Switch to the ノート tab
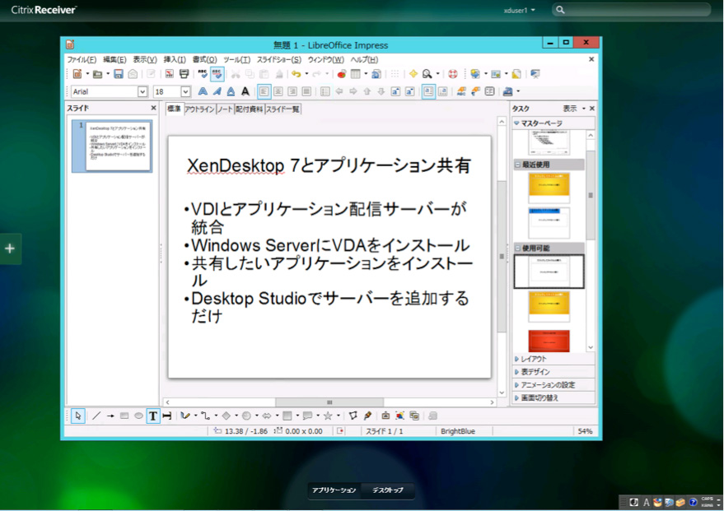The height and width of the screenshot is (511, 724). pyautogui.click(x=225, y=109)
